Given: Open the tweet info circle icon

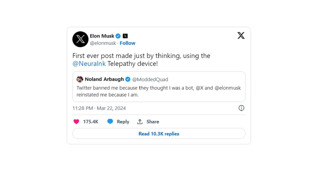Looking at the screenshot, I should tap(241, 108).
